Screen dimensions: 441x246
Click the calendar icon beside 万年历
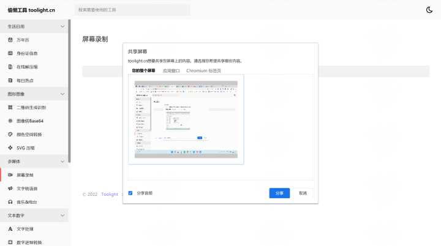10,40
